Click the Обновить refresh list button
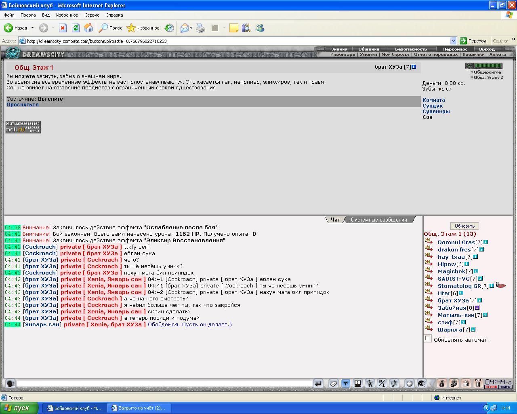This screenshot has width=517, height=414. pos(464,226)
